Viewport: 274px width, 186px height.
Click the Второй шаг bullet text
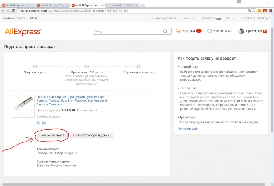[x=188, y=88]
